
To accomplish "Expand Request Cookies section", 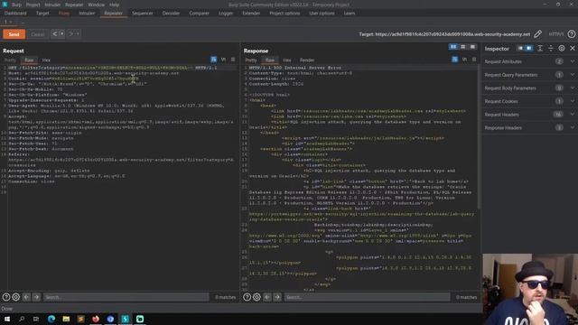I will pyautogui.click(x=530, y=101).
